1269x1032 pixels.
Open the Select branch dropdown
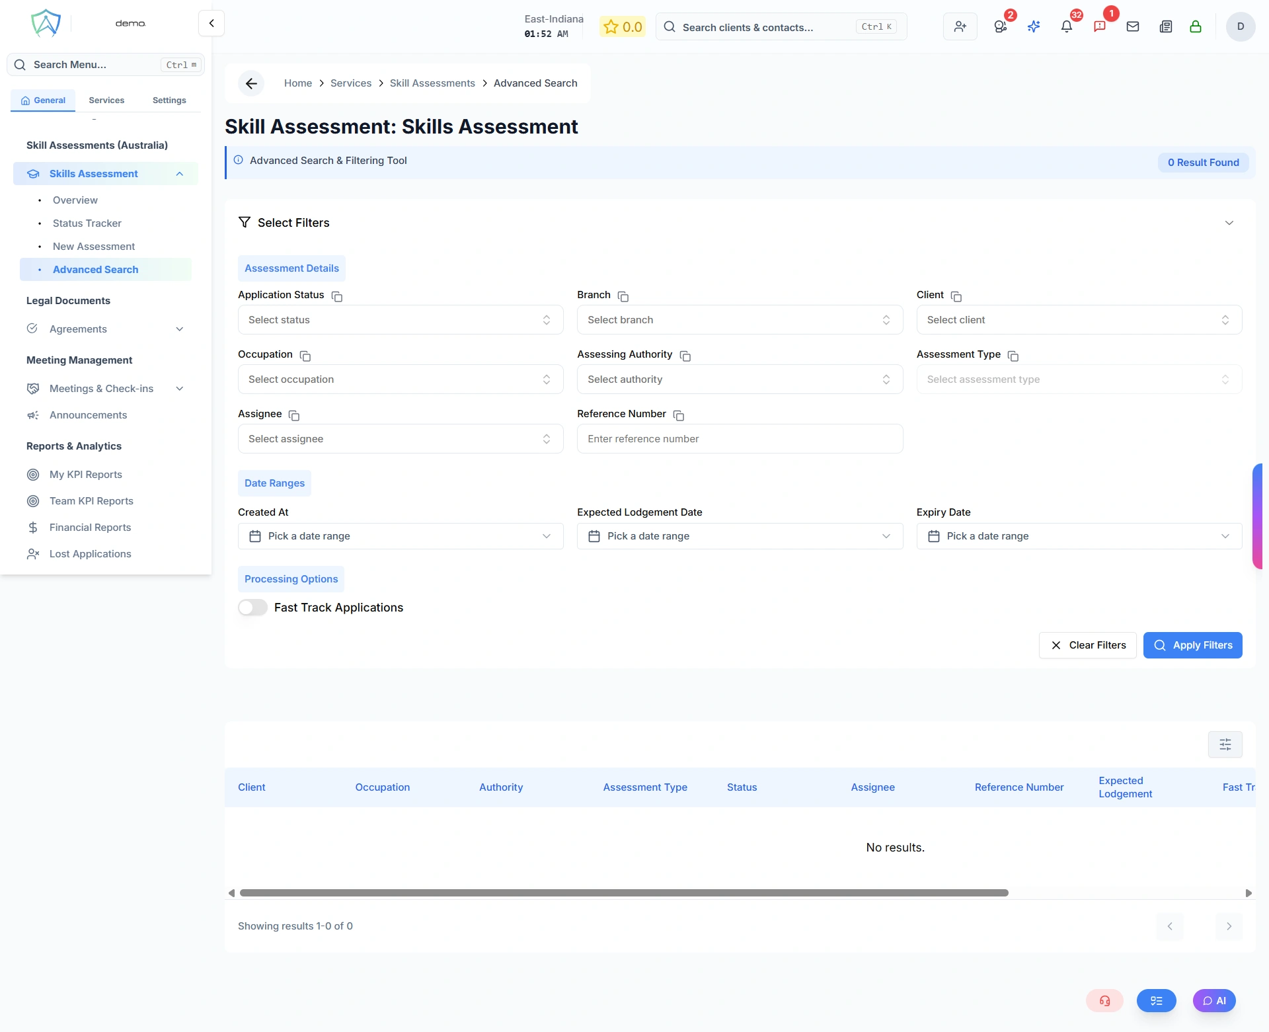click(739, 319)
